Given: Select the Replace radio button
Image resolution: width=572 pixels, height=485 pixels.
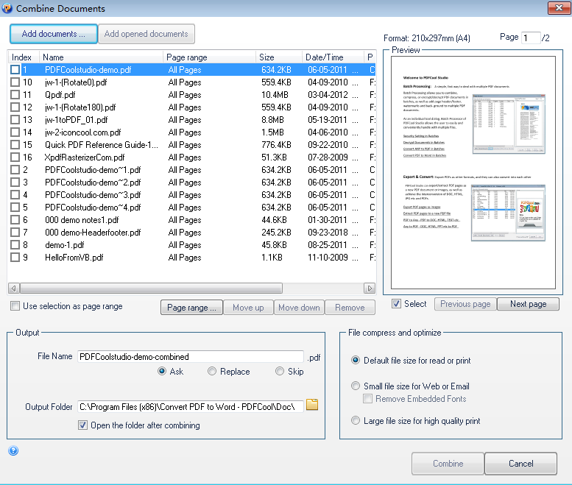Looking at the screenshot, I should pyautogui.click(x=211, y=371).
